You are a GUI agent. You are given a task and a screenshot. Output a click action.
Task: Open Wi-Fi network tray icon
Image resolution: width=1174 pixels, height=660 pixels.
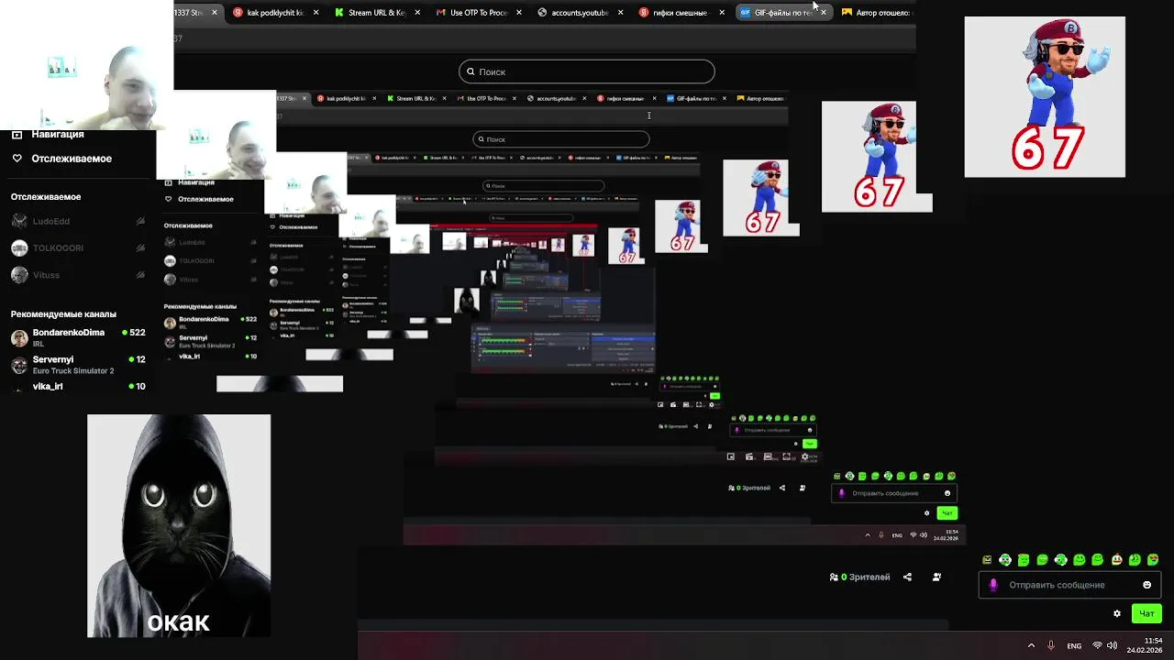tap(1097, 645)
